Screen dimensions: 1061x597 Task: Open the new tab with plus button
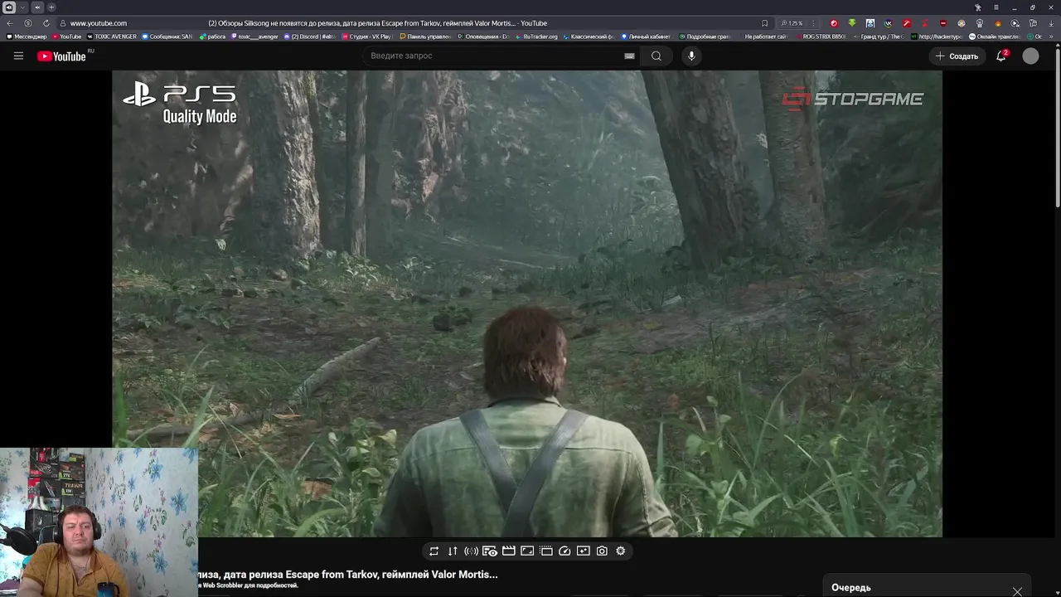pos(51,7)
